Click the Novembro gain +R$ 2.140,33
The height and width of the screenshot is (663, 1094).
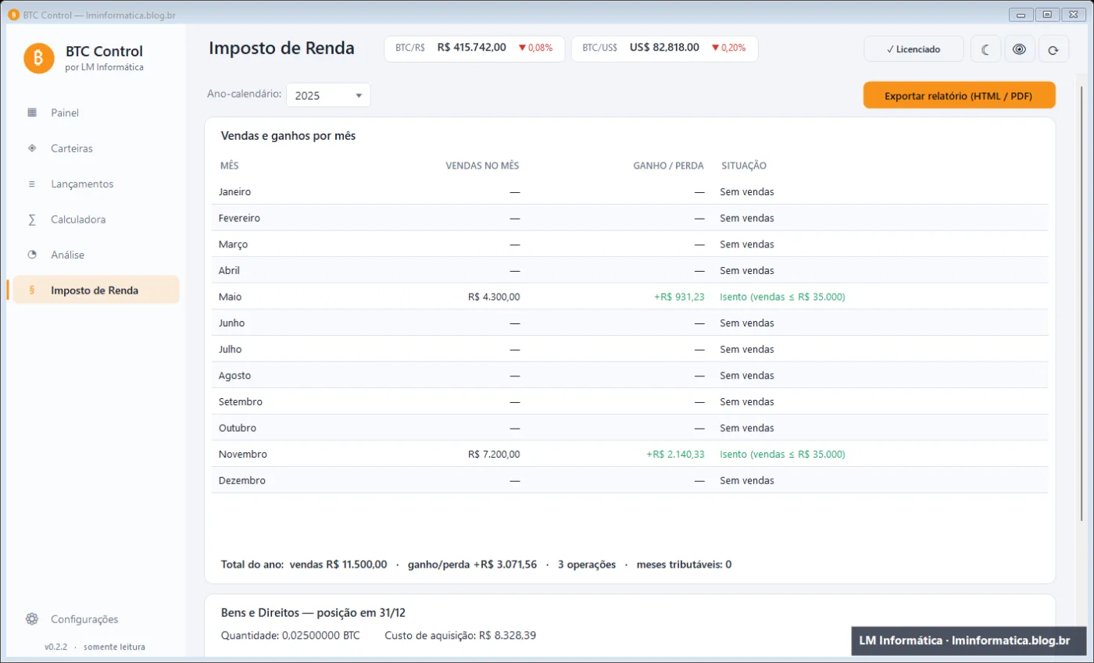(675, 454)
